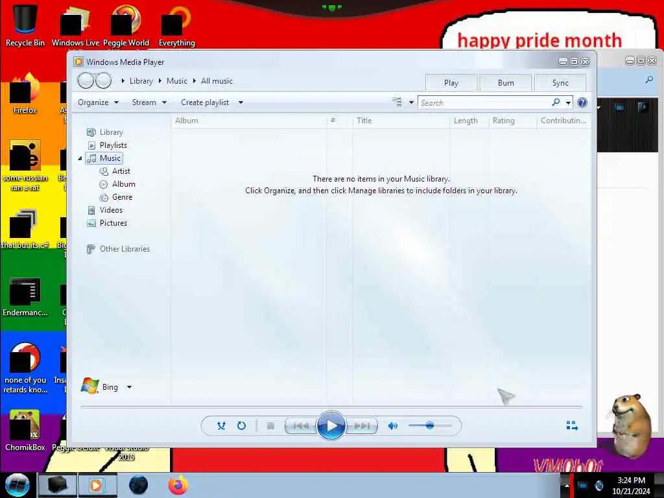Open the search options dropdown arrow
The width and height of the screenshot is (664, 498).
tap(568, 102)
